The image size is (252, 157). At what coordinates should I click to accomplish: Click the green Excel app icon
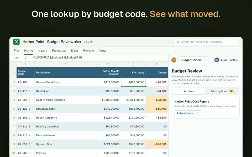pos(16,42)
